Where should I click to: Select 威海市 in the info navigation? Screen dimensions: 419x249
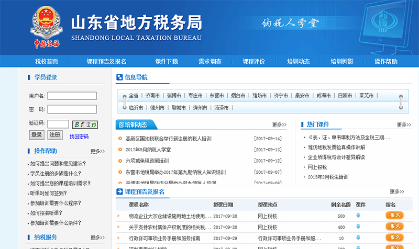point(324,96)
